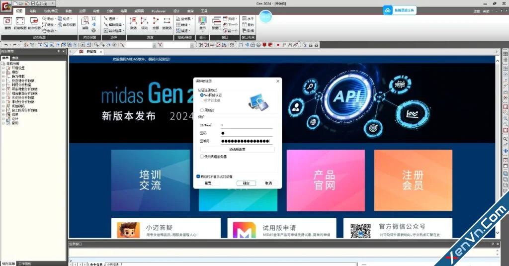509x266 pixels.
Task: Click Print icon in quick access bar
Action: (x=39, y=3)
